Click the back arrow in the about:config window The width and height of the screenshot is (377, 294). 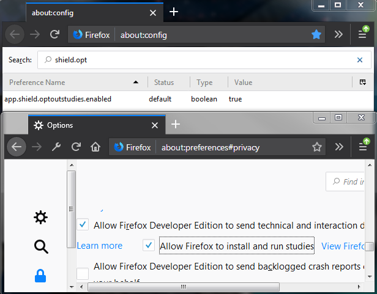(x=15, y=35)
